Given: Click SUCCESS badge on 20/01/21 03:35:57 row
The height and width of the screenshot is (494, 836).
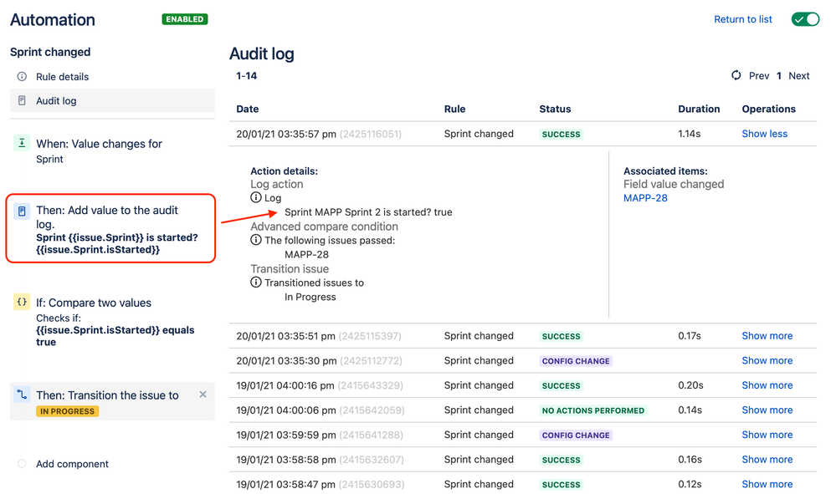Looking at the screenshot, I should [x=561, y=134].
